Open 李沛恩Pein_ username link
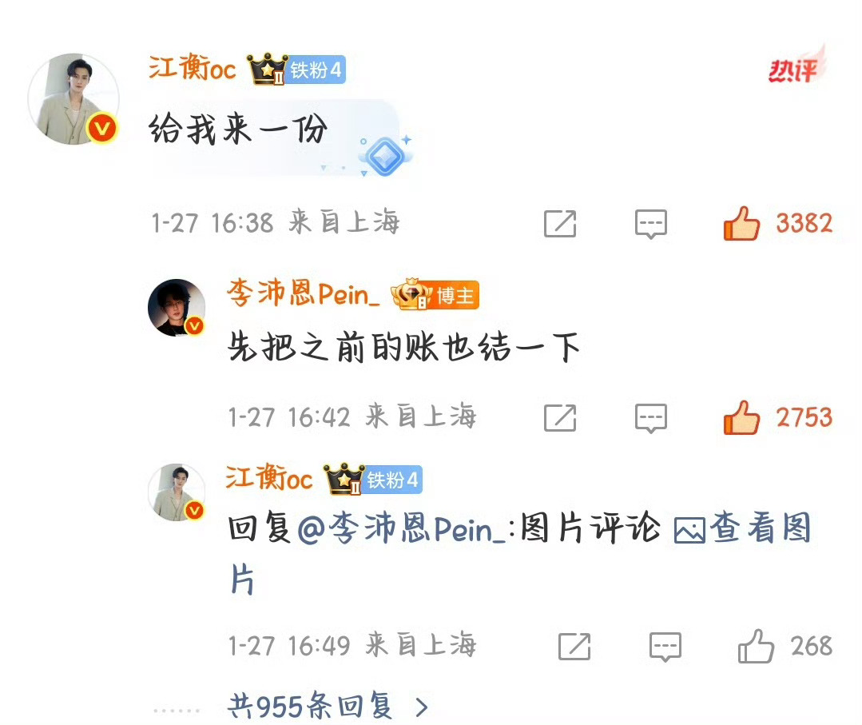The image size is (862, 725). (x=303, y=293)
